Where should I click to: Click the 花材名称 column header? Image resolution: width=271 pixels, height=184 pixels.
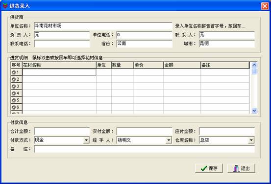[x=59, y=65]
